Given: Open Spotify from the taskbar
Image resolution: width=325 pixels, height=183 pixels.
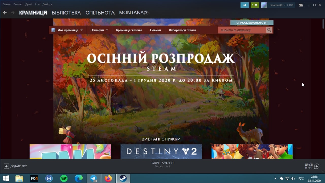Looking at the screenshot, I should [x=64, y=178].
